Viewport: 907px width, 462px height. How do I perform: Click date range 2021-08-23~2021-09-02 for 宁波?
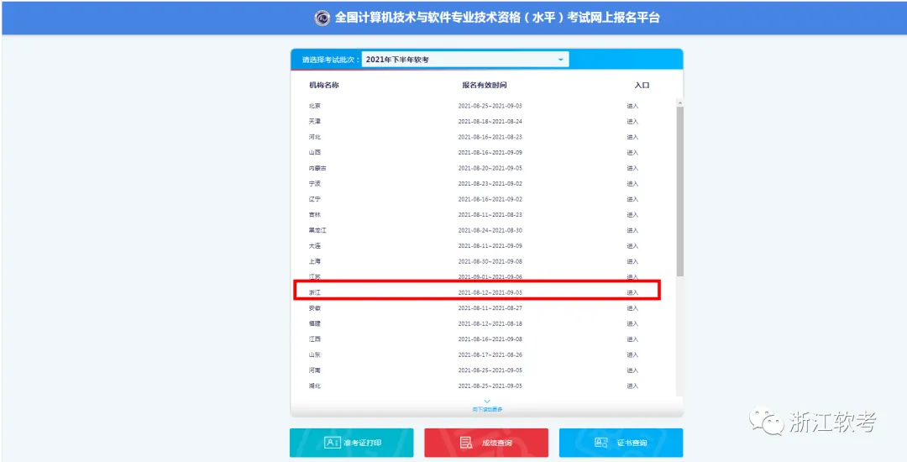tap(490, 184)
